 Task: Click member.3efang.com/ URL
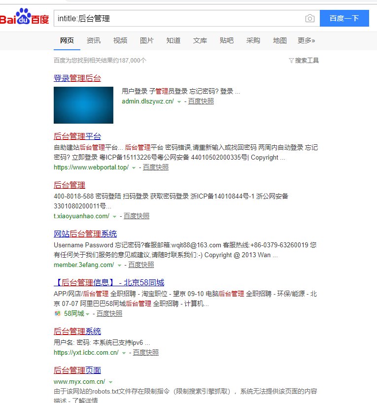84,265
